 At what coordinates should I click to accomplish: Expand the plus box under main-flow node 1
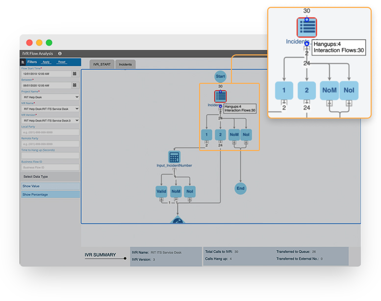206,142
